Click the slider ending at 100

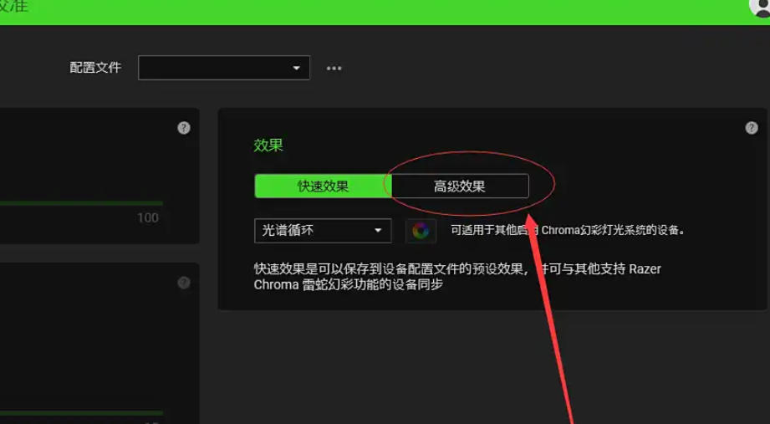point(81,203)
